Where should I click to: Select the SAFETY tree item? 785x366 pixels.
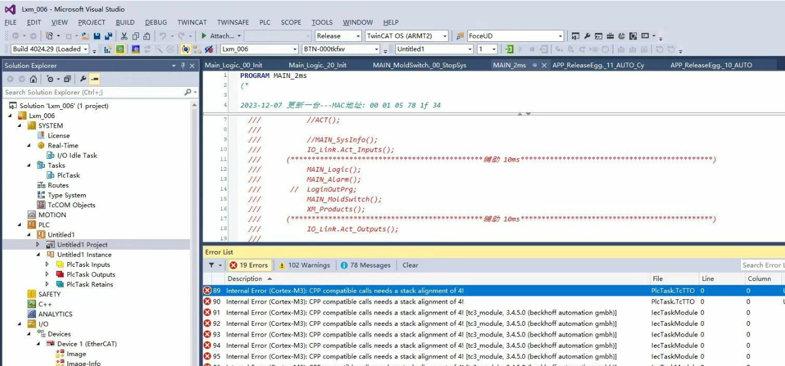pyautogui.click(x=49, y=294)
